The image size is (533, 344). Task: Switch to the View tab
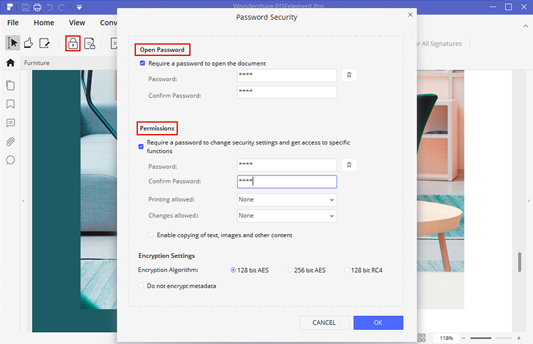pos(77,23)
